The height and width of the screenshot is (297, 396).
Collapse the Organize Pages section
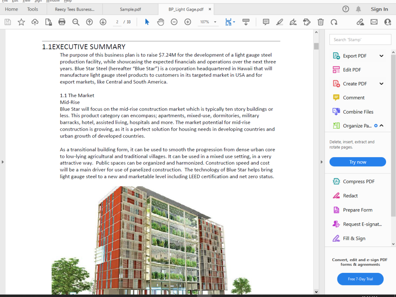click(382, 126)
